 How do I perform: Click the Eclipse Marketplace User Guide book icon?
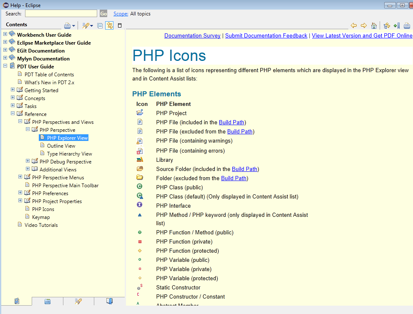[x=12, y=42]
